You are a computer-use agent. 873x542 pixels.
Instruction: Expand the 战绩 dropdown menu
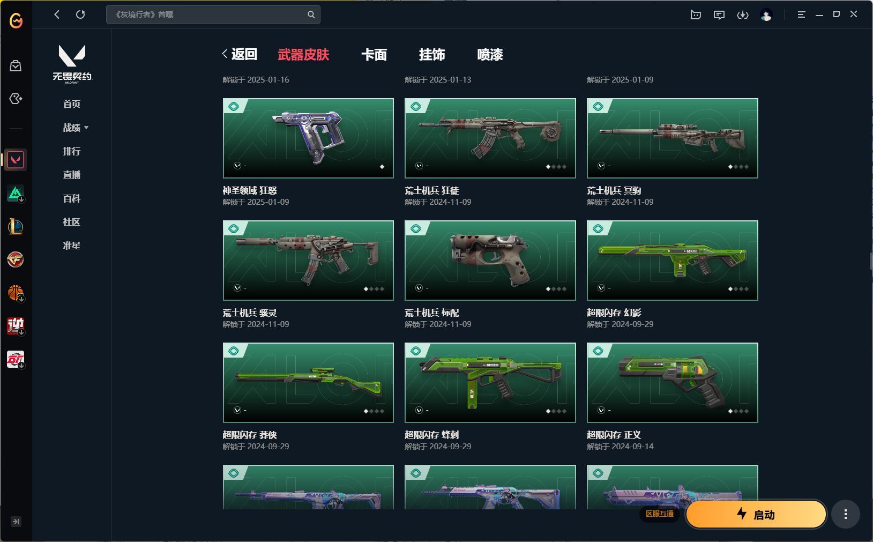(76, 128)
